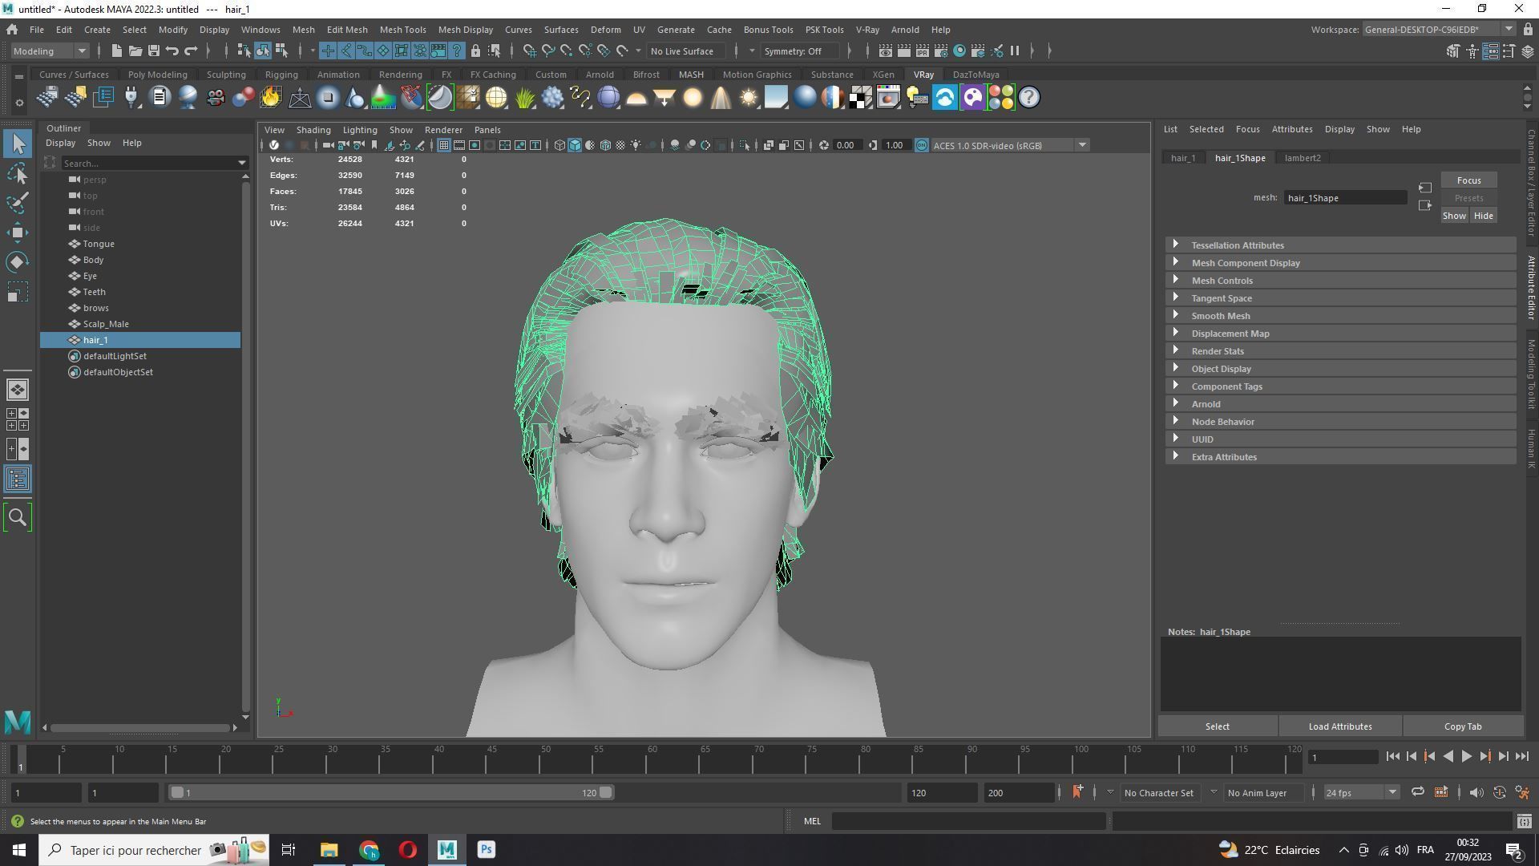Click the Redo arrow icon
1539x866 pixels.
click(191, 51)
